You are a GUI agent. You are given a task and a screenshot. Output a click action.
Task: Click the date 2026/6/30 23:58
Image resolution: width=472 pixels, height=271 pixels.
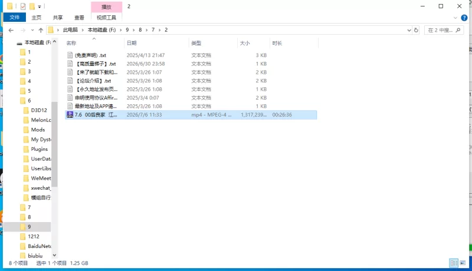146,64
